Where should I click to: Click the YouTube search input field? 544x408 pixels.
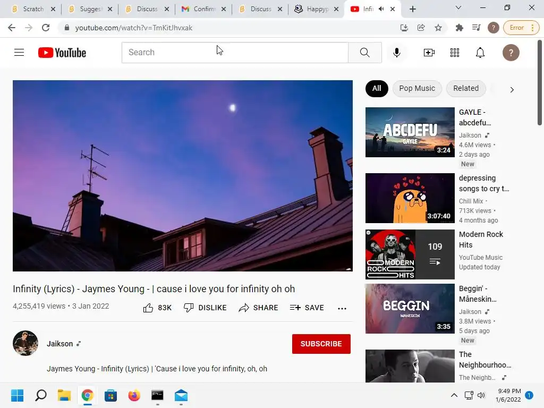(x=235, y=53)
